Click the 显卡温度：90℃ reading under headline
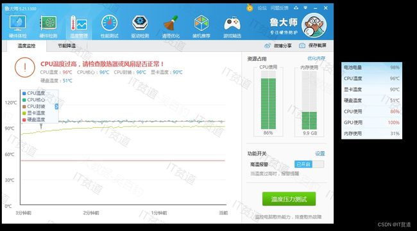Viewport: 417px width, 231px height. pos(167,72)
